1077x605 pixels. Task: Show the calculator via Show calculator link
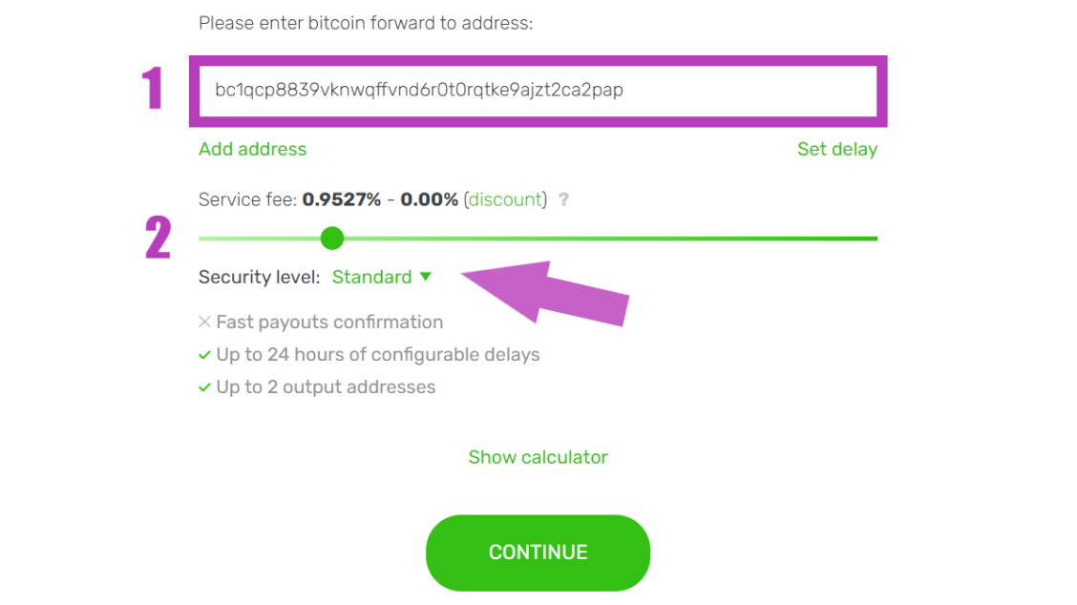(x=538, y=457)
